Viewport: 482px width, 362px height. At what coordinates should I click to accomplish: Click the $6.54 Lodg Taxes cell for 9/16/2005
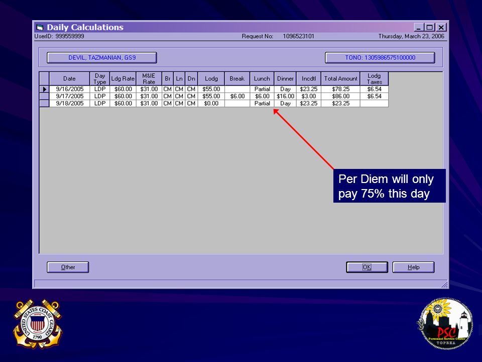374,89
